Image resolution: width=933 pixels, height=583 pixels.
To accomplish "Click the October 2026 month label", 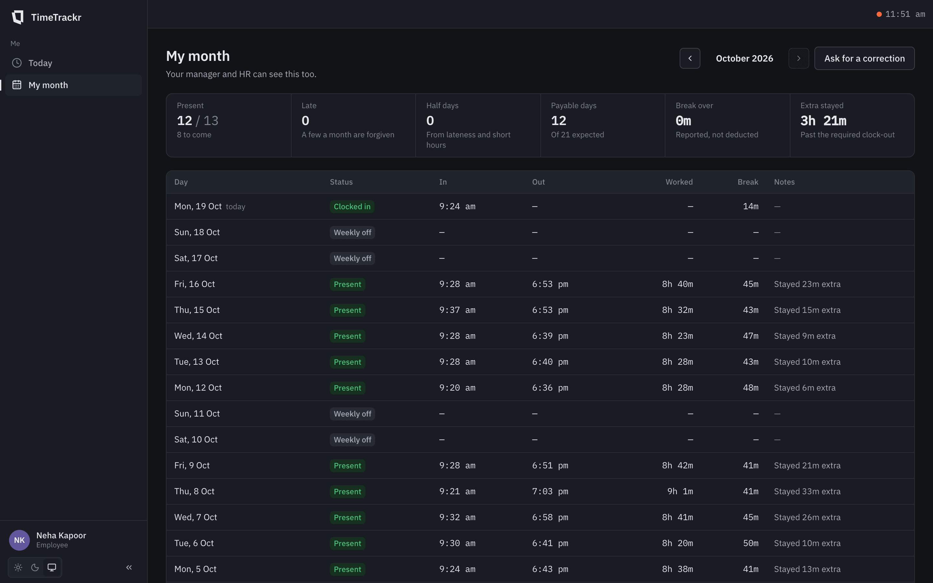I will tap(744, 58).
